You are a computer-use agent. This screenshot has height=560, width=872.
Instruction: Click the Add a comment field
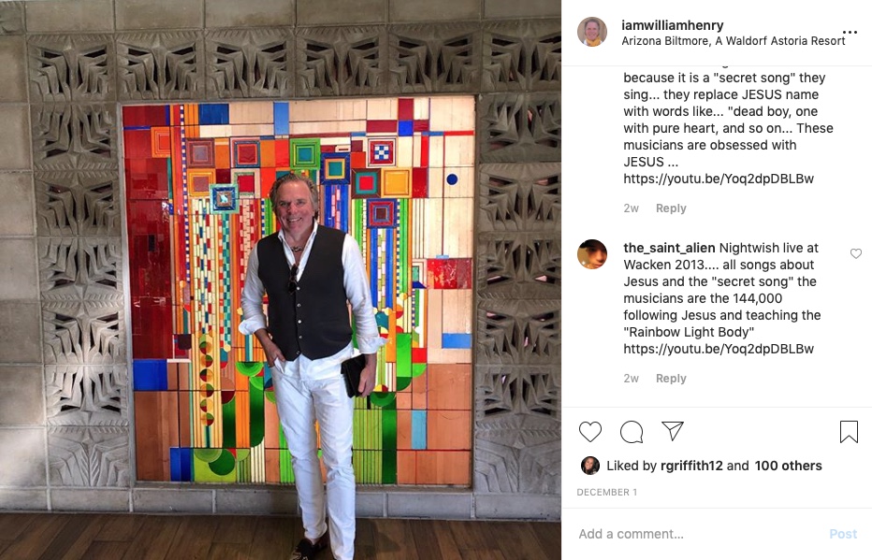tap(698, 534)
